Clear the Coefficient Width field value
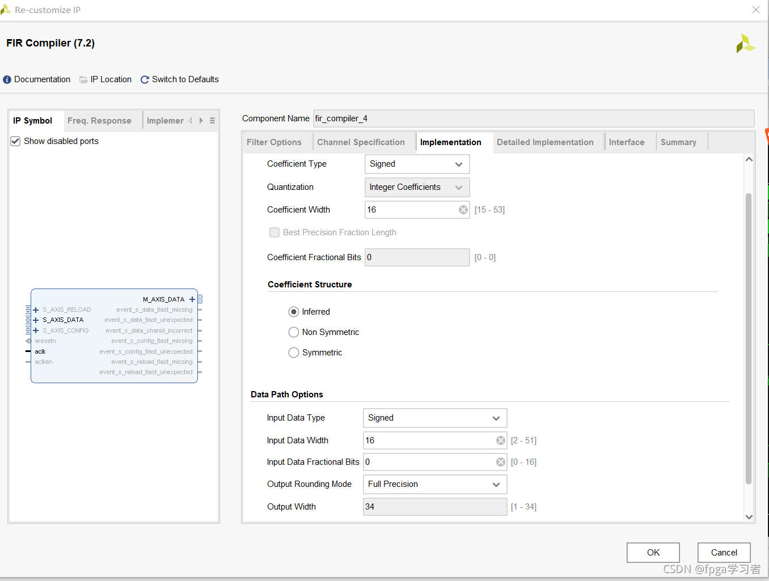 pyautogui.click(x=463, y=210)
